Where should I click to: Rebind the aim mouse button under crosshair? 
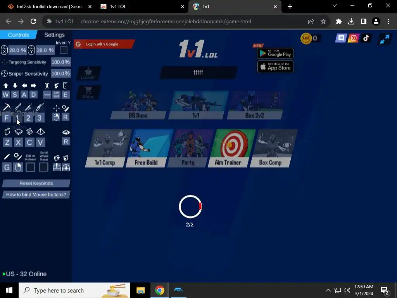56,117
